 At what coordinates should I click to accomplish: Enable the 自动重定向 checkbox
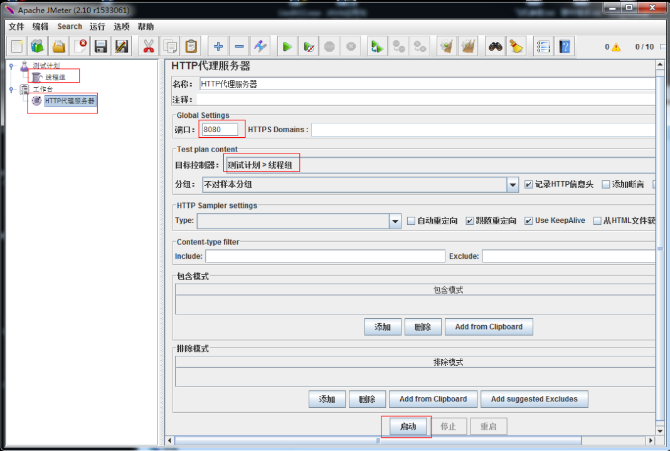click(x=411, y=220)
